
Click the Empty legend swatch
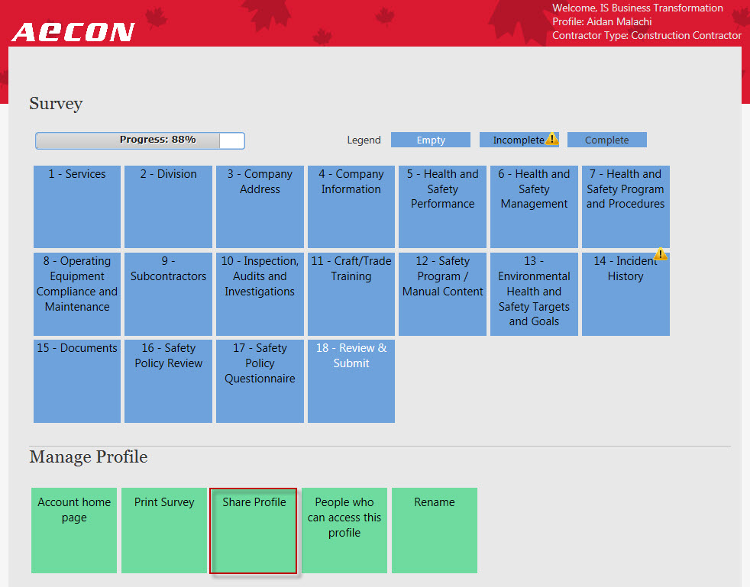coord(431,140)
